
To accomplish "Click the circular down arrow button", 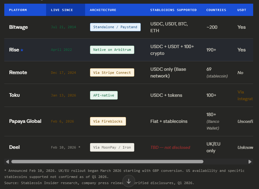I will click(x=129, y=181).
